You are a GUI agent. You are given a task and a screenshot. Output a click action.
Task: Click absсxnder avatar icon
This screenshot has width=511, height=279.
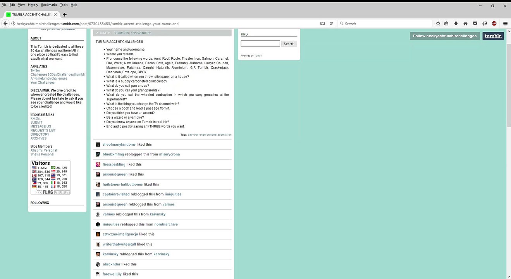pos(98,264)
